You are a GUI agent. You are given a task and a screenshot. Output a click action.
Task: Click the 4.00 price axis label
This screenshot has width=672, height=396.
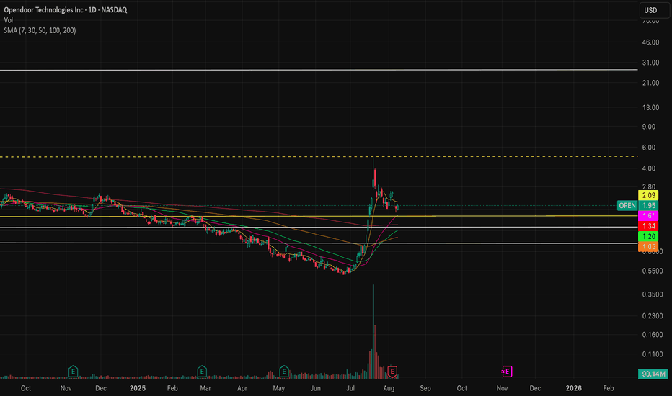pyautogui.click(x=649, y=168)
